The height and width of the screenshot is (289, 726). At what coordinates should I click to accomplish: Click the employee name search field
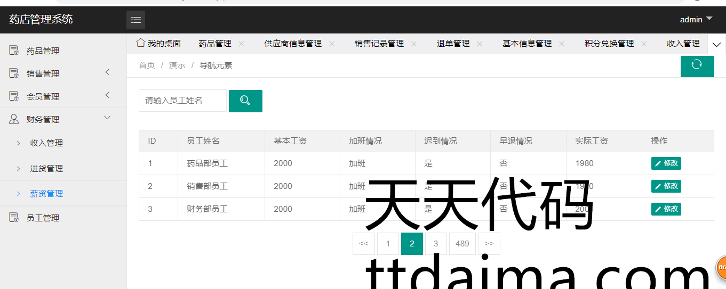(x=182, y=101)
